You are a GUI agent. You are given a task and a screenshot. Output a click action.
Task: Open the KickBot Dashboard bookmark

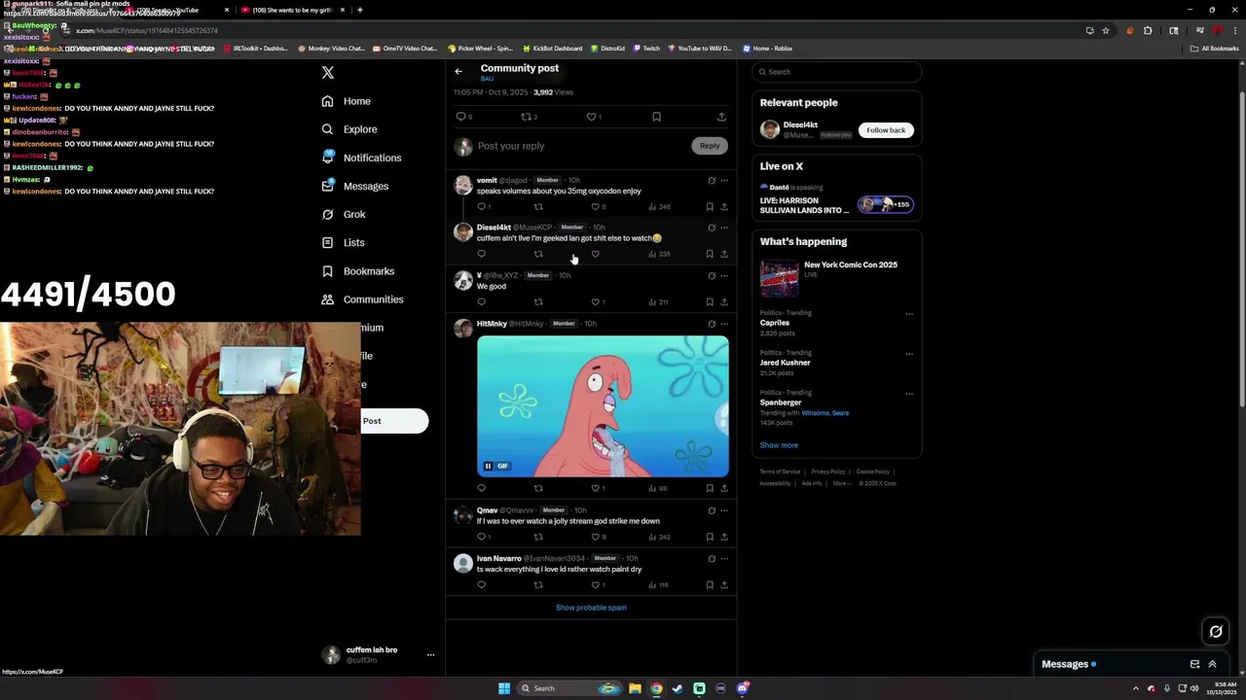coord(552,49)
